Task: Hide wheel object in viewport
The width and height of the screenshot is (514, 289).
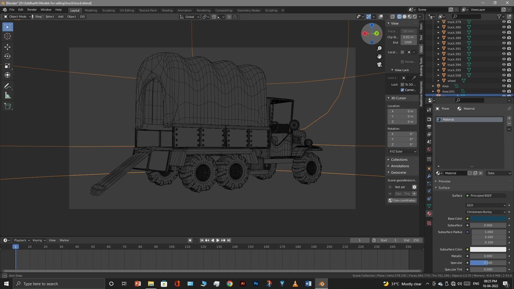Action: click(504, 81)
